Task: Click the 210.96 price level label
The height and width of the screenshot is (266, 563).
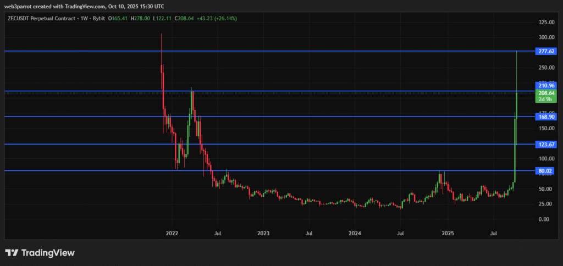Action: 545,86
